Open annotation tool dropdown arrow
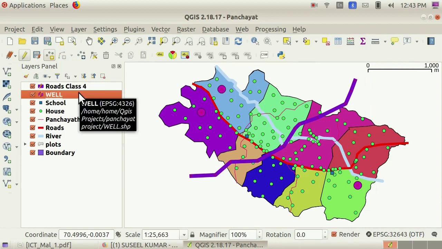The width and height of the screenshot is (442, 249). (417, 41)
